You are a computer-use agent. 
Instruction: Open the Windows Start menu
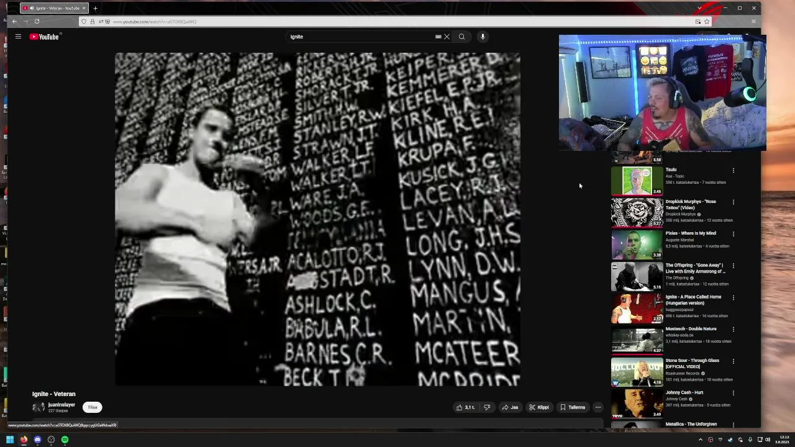pyautogui.click(x=10, y=440)
